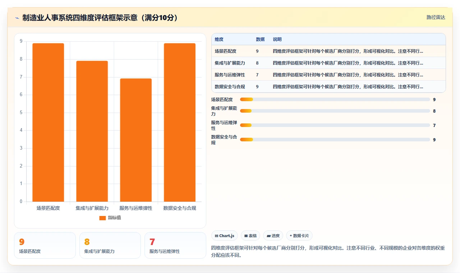This screenshot has height=273, width=460.
Task: Click the 数据卡片 tag chip
Action: [299, 236]
